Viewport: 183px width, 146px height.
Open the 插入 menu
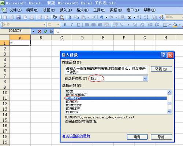pyautogui.click(x=66, y=10)
